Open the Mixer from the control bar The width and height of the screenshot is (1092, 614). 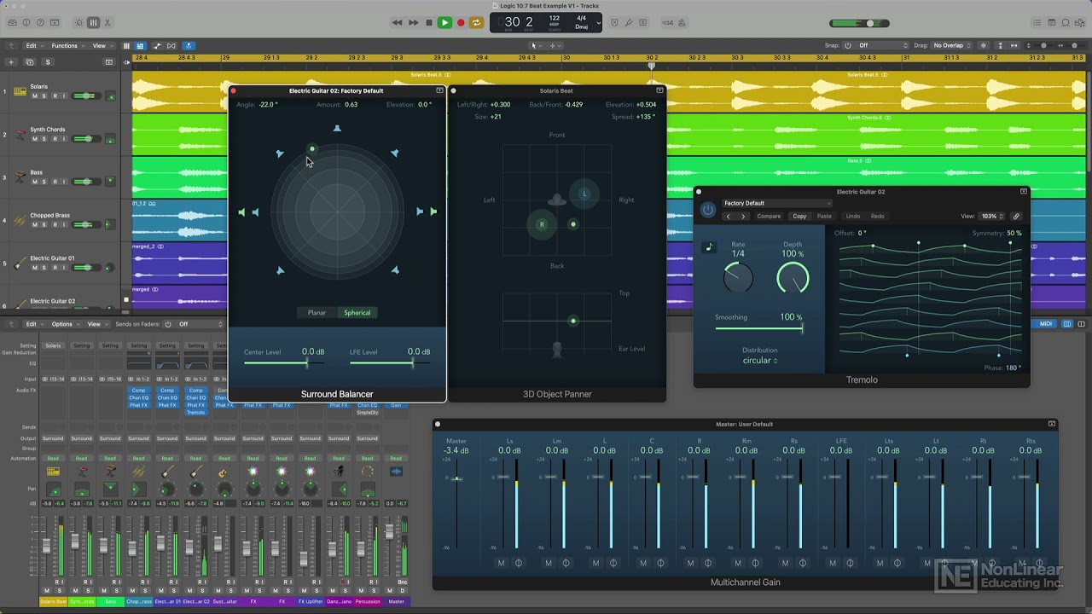click(93, 22)
